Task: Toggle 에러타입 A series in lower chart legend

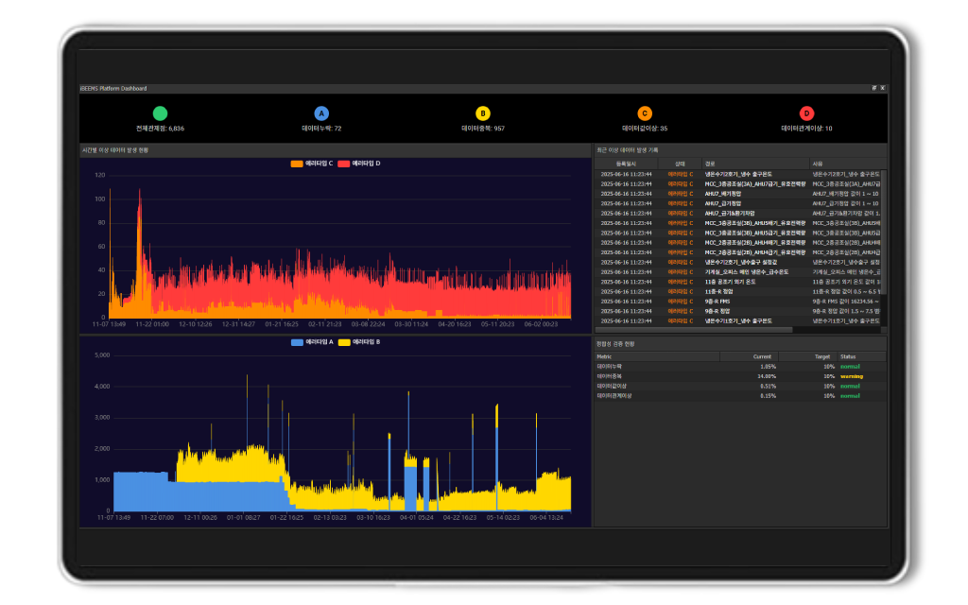Action: (x=311, y=341)
